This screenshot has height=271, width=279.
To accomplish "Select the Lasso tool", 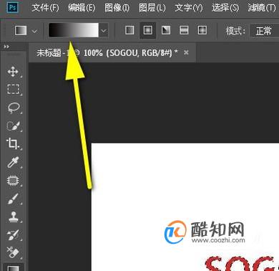I will pos(13,108).
